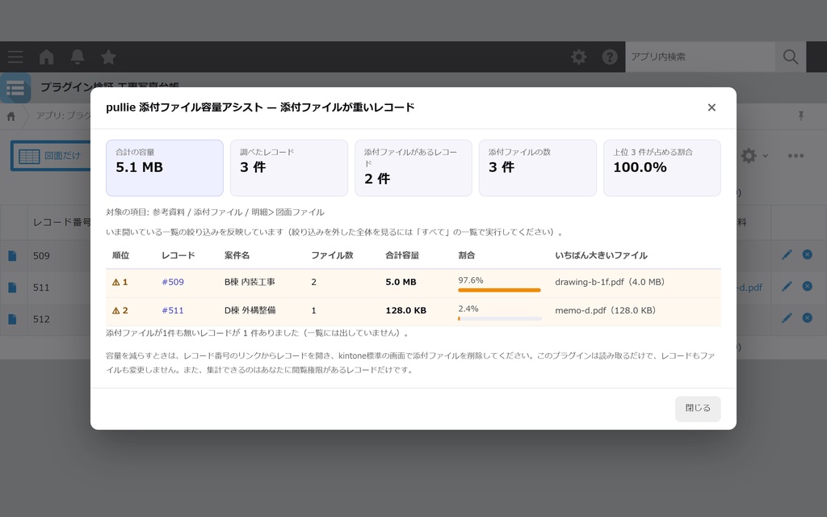827x517 pixels.
Task: Edit record 512 with pencil icon
Action: 787,318
